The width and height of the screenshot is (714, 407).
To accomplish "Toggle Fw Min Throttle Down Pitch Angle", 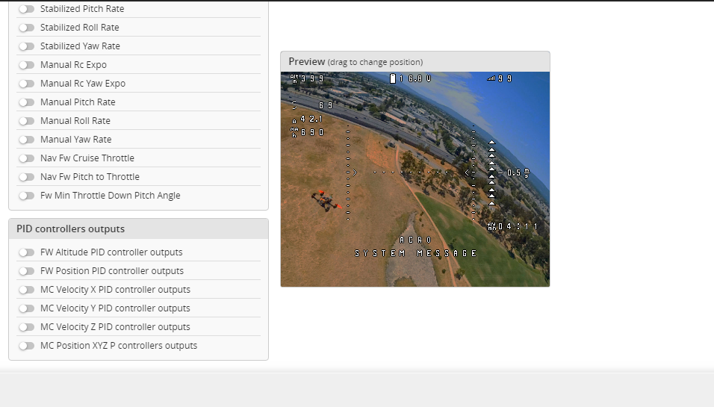I will (26, 196).
